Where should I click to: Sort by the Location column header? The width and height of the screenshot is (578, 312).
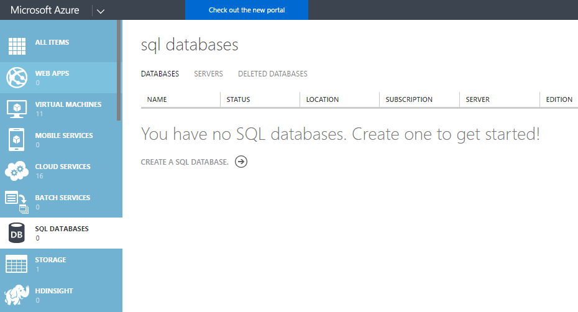click(322, 99)
